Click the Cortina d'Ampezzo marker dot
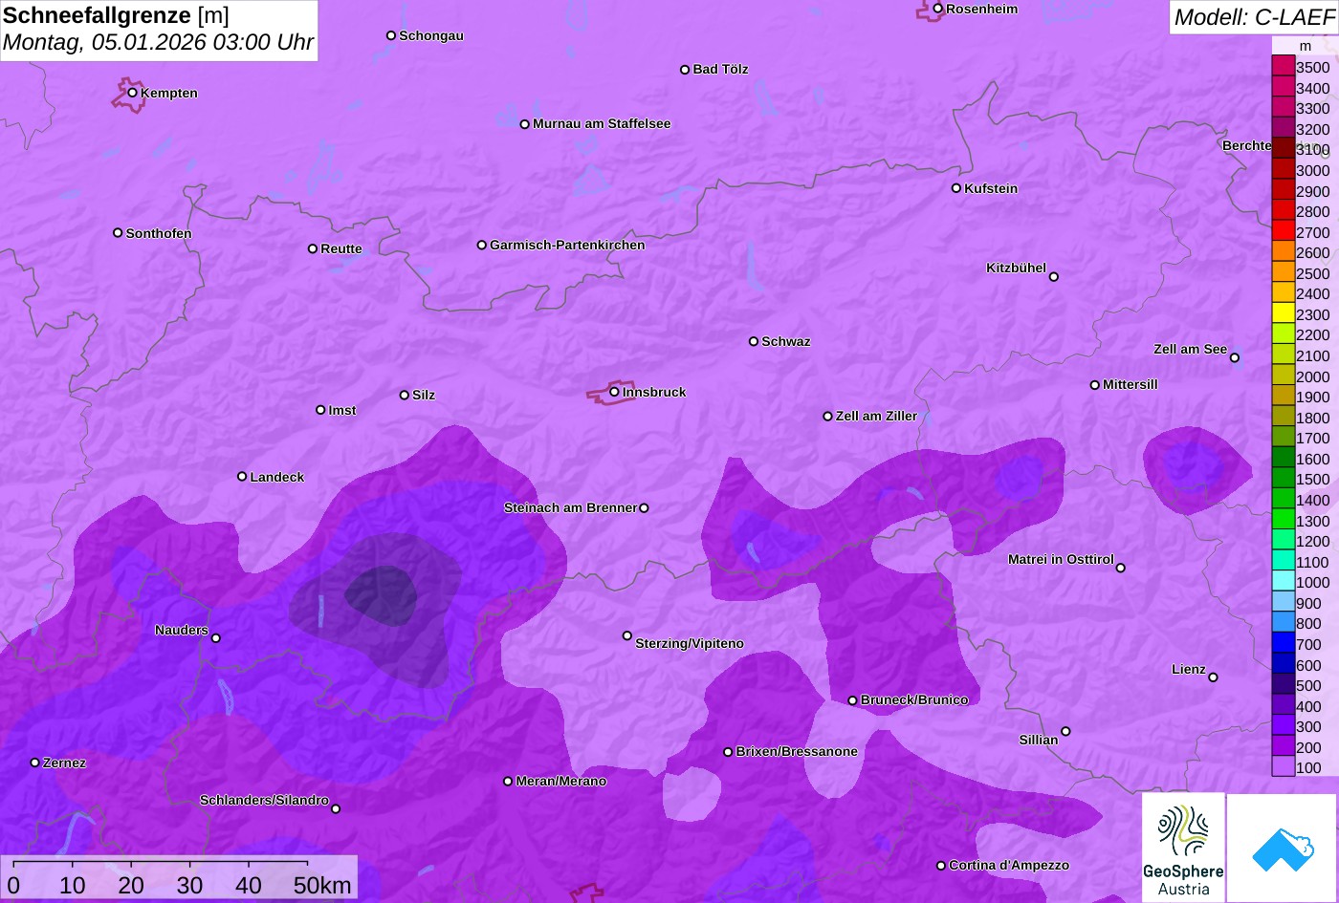The height and width of the screenshot is (903, 1339). tap(941, 866)
